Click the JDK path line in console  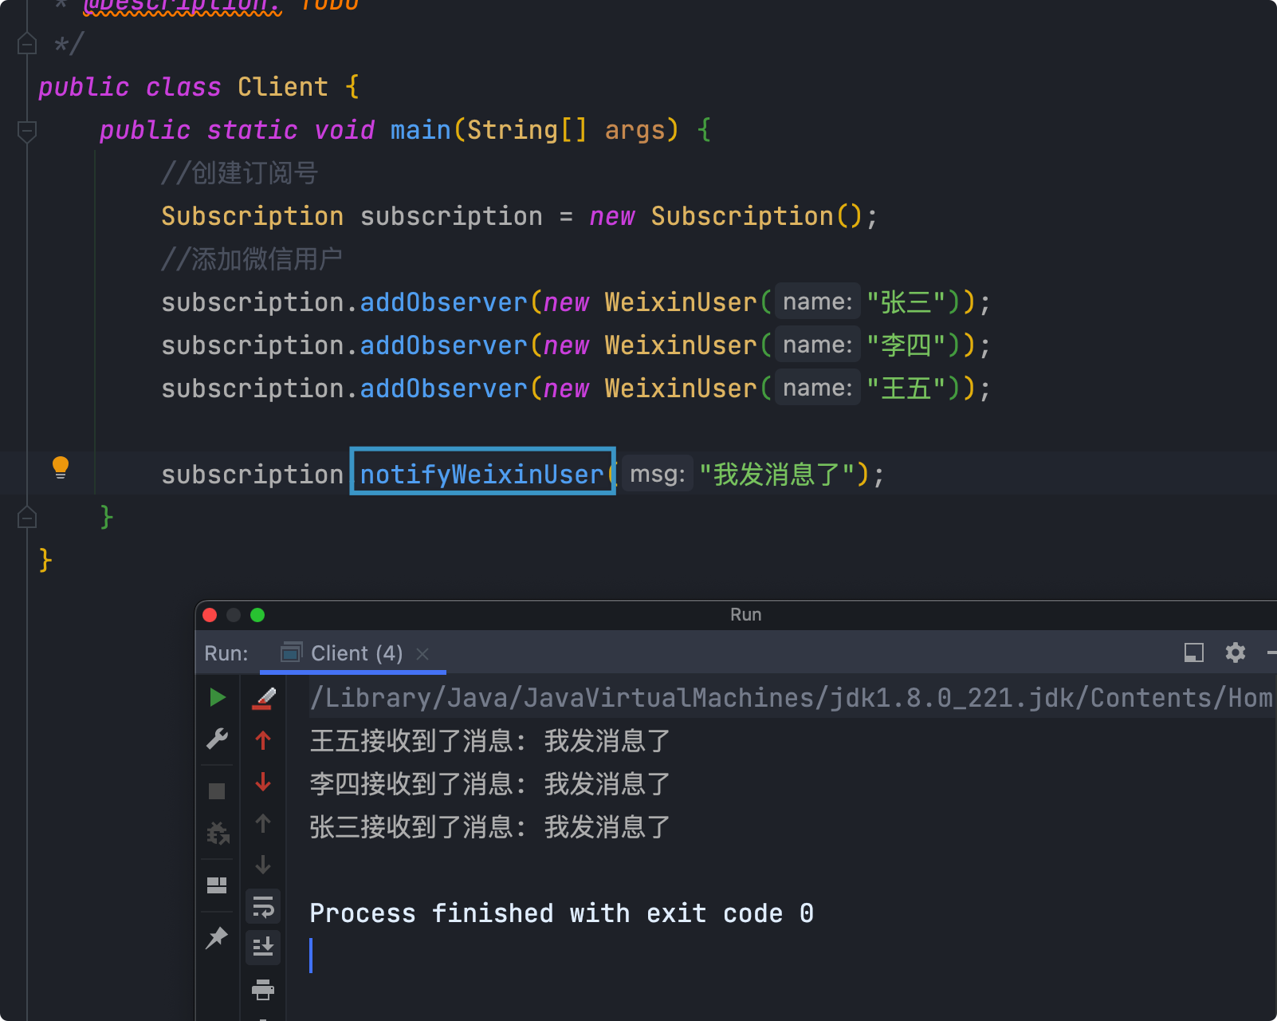point(792,697)
